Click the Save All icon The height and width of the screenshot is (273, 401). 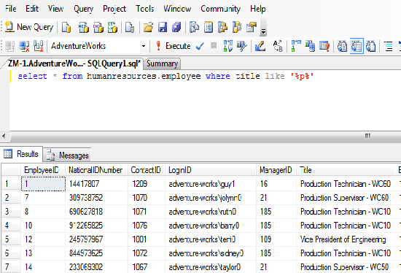[x=176, y=27]
